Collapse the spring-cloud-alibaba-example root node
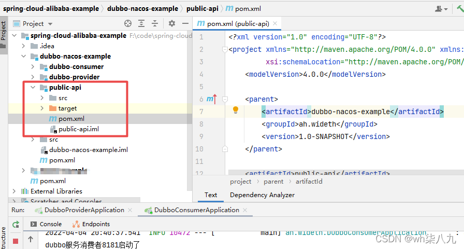 pos(14,36)
